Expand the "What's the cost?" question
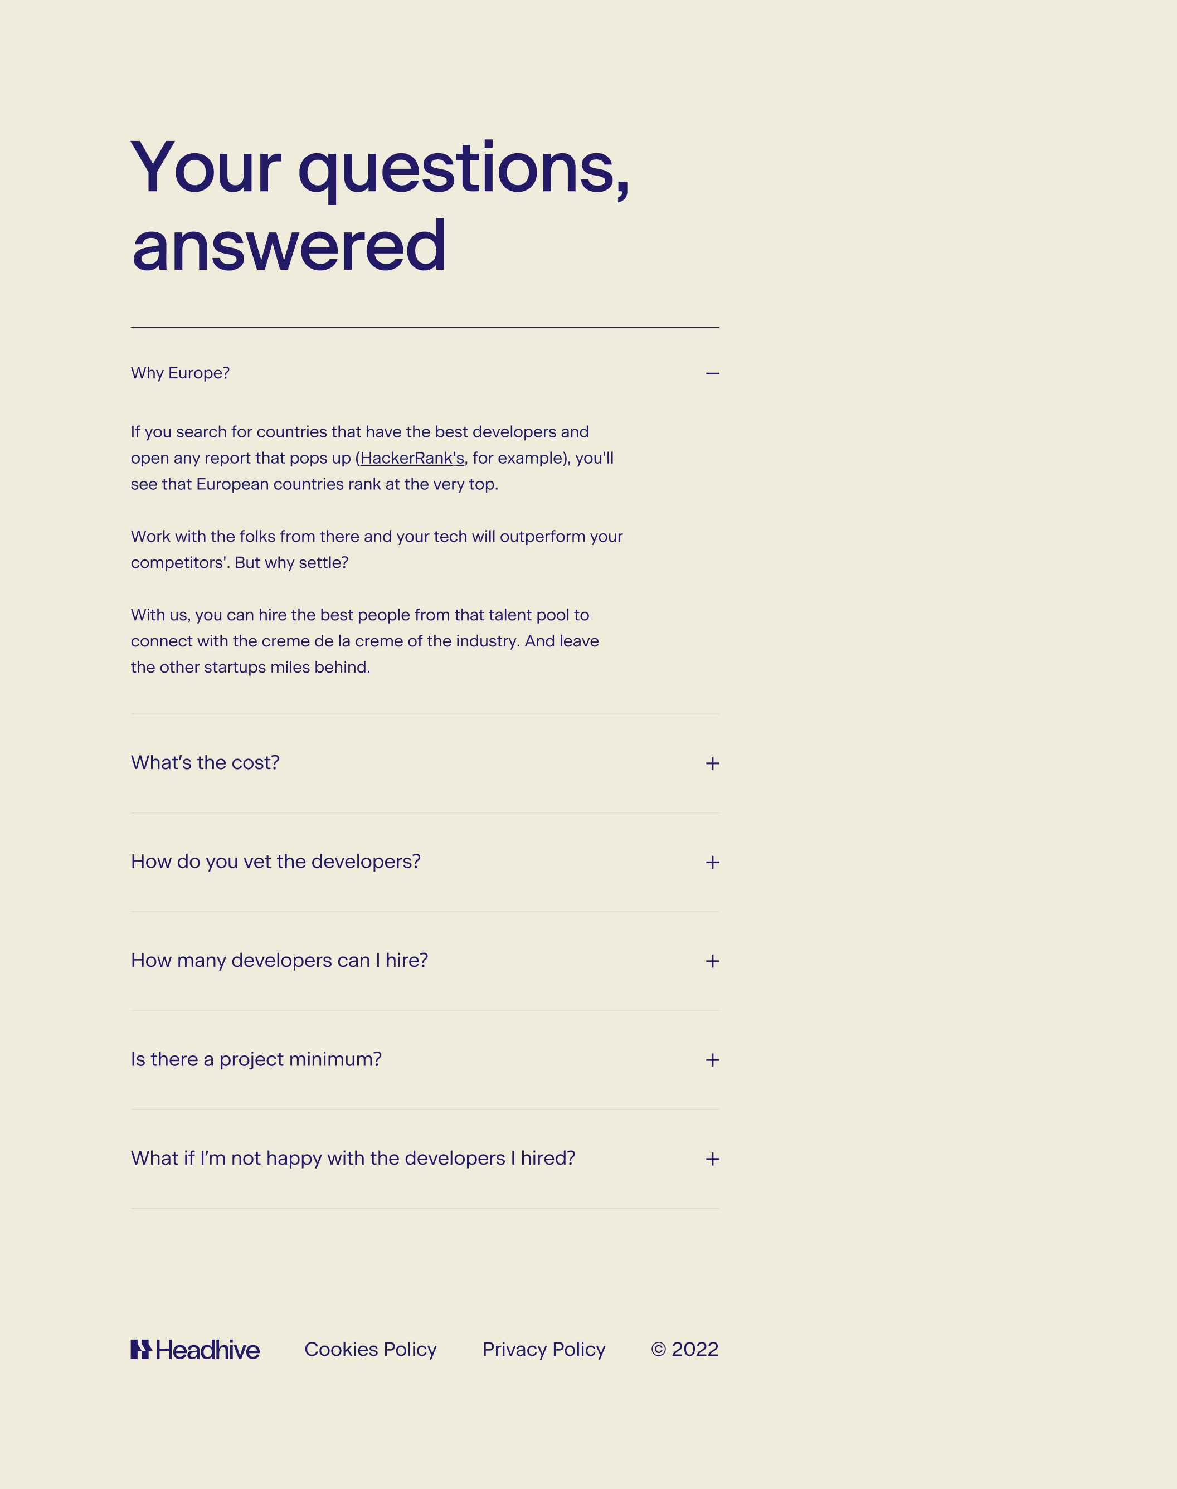The image size is (1177, 1489). (205, 763)
